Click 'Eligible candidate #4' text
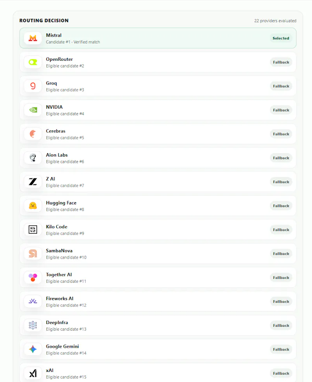Screen dimensions: 312x382 (65, 114)
